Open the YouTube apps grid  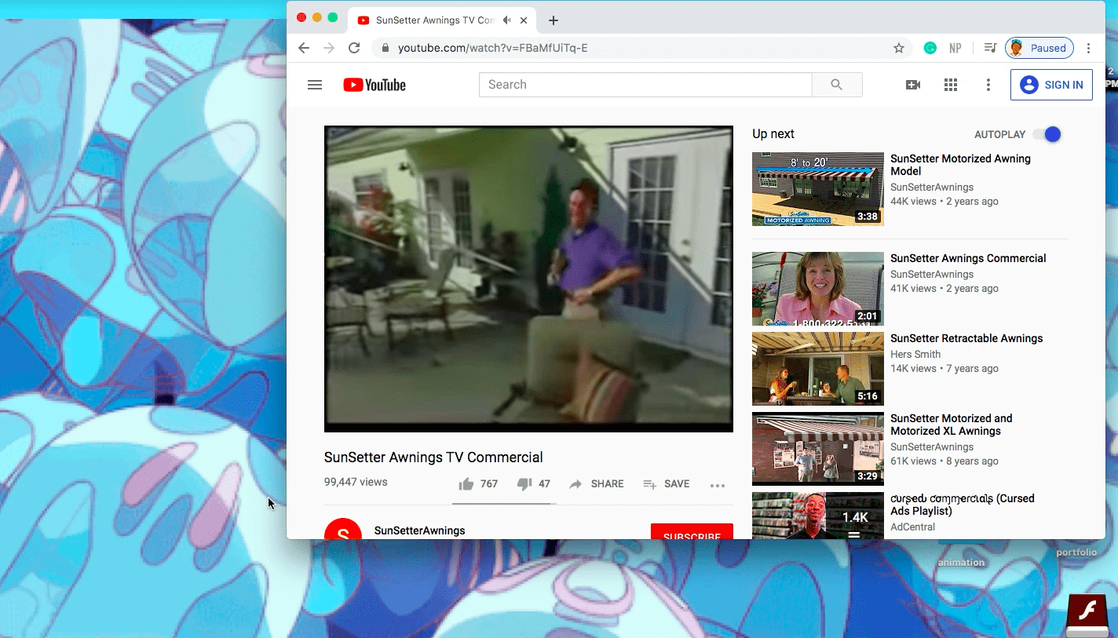pyautogui.click(x=951, y=85)
